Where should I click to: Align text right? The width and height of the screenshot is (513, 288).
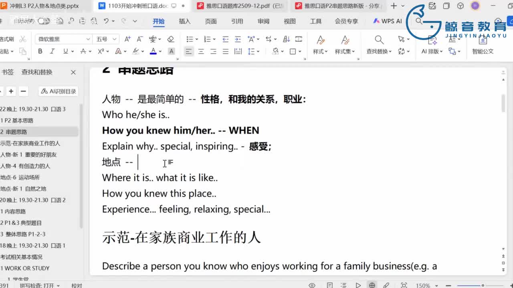pyautogui.click(x=213, y=51)
